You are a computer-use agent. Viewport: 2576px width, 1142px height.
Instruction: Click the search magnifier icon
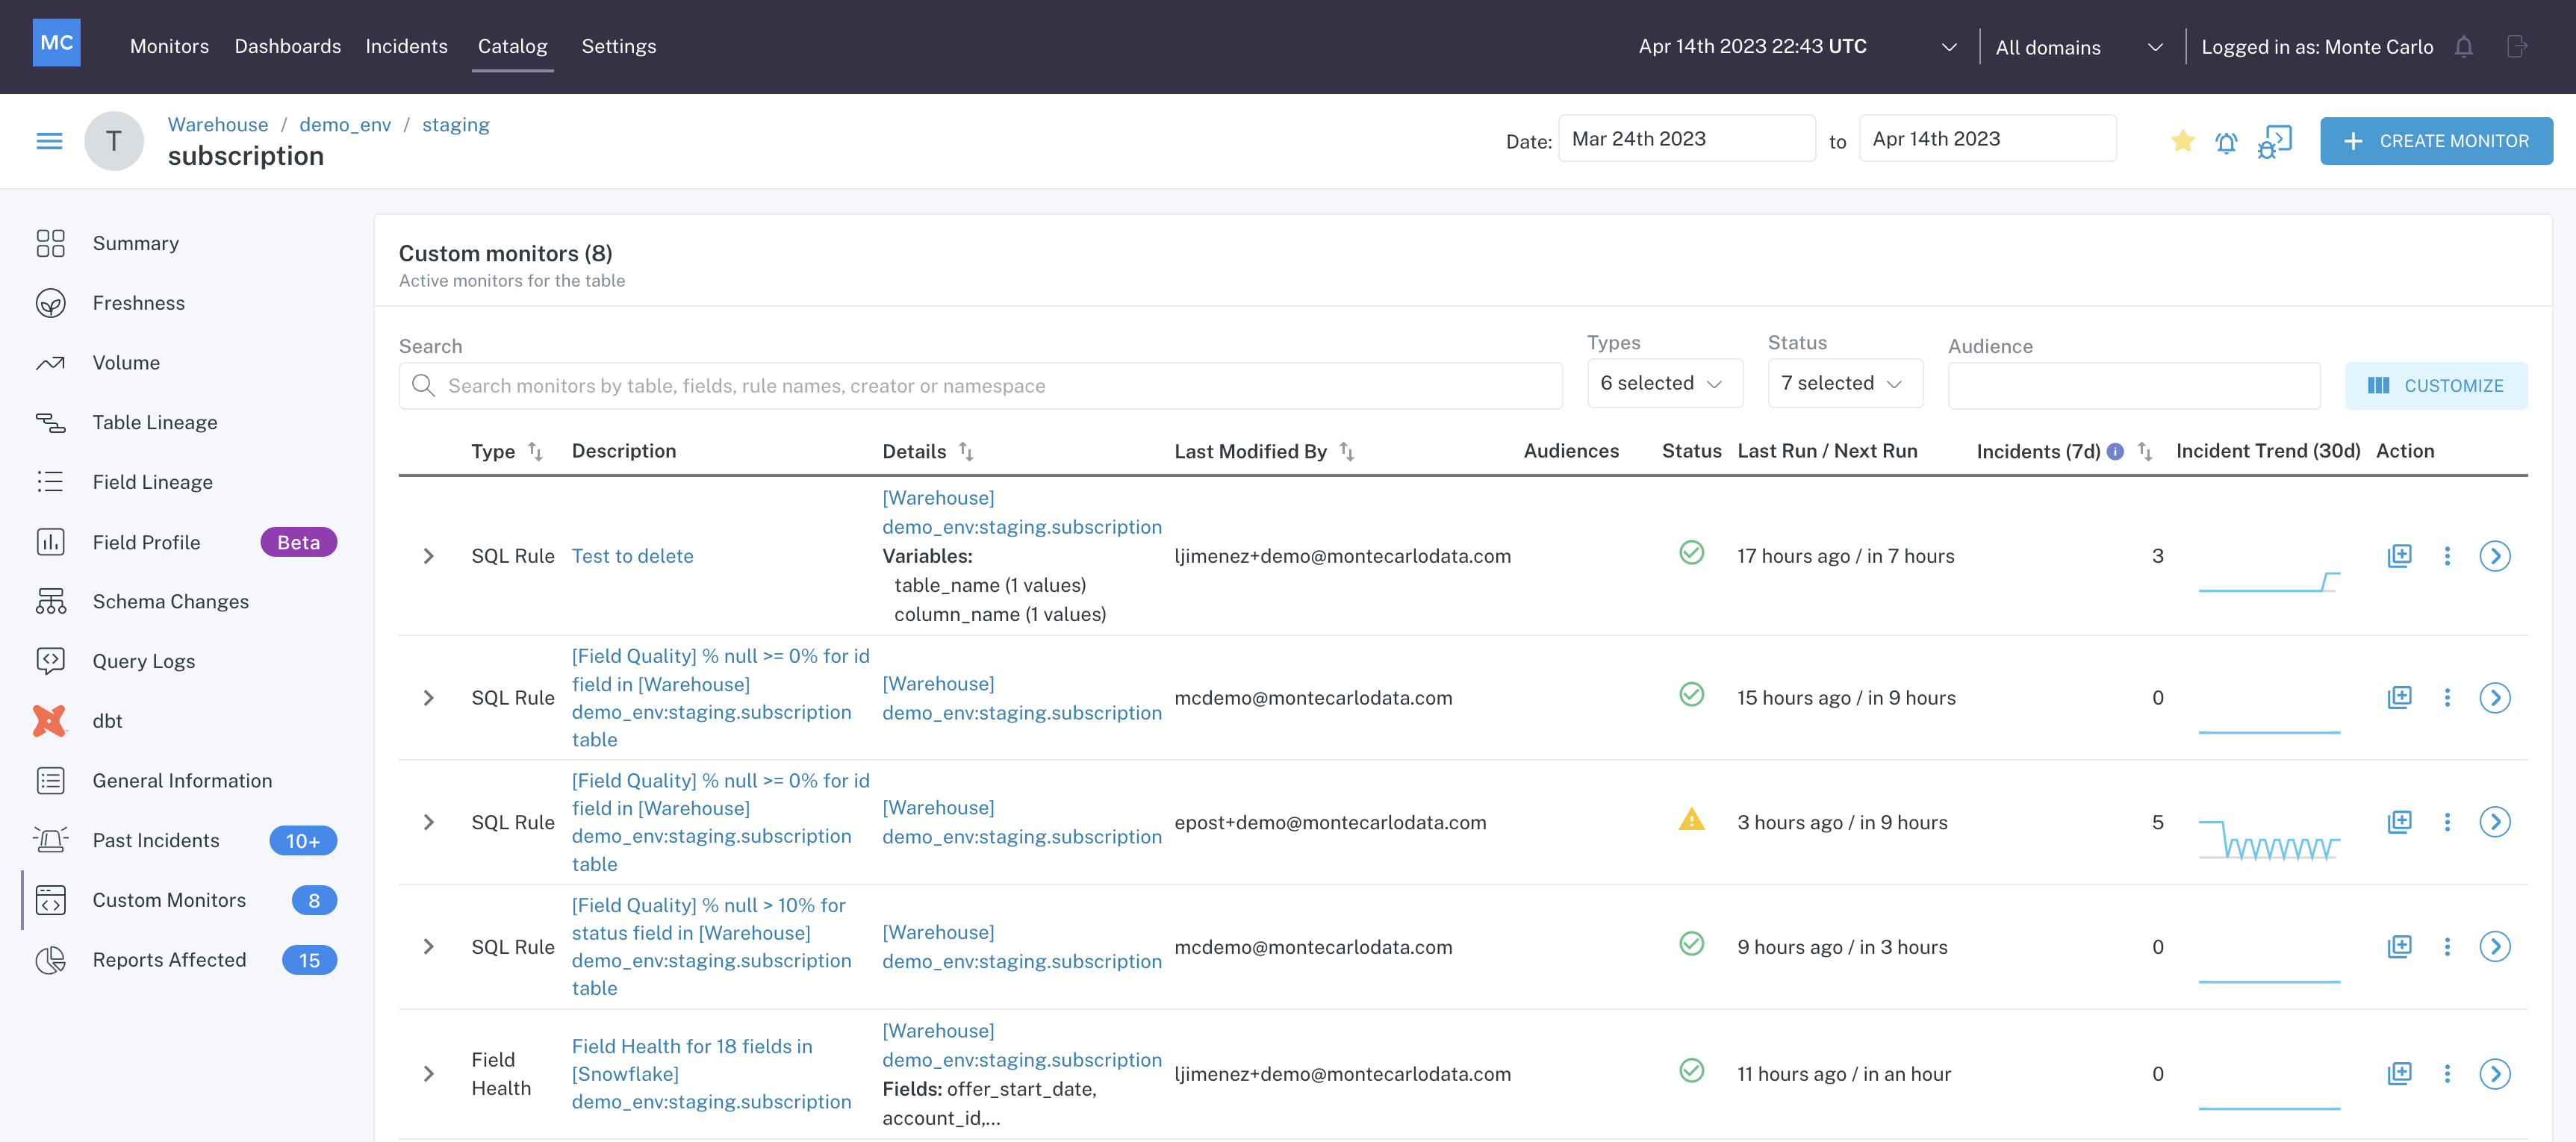423,386
